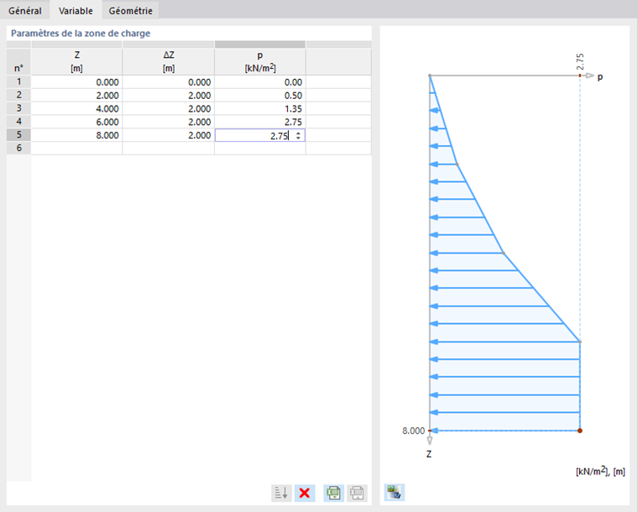Select row number 4 header
638x512 pixels.
(x=18, y=122)
